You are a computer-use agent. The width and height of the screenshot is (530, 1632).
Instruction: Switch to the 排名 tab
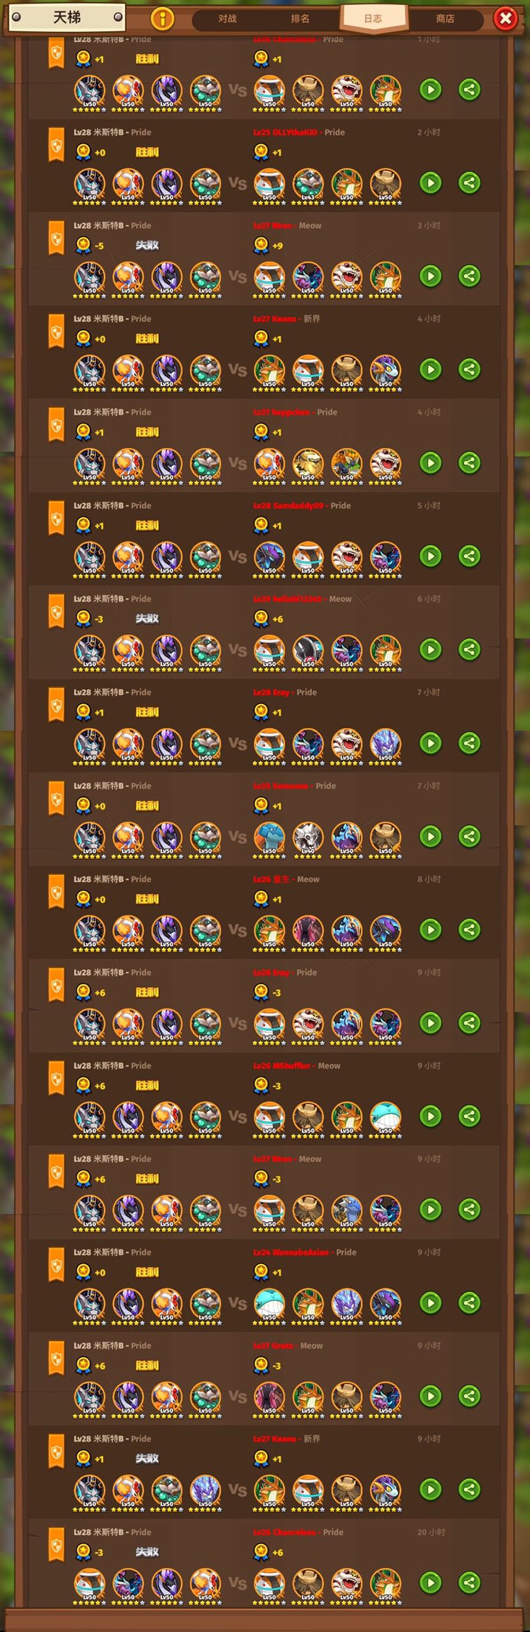[x=300, y=19]
